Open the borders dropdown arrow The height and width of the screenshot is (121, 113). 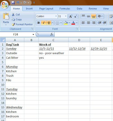pos(61,23)
